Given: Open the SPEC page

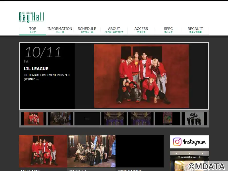Looking at the screenshot, I should 168,30.
